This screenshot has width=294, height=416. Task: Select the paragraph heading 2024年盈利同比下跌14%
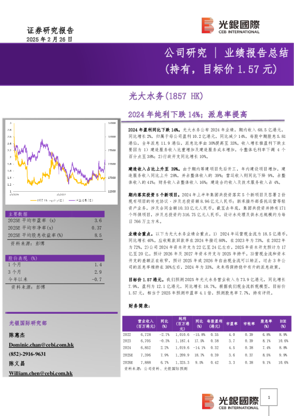155,130
